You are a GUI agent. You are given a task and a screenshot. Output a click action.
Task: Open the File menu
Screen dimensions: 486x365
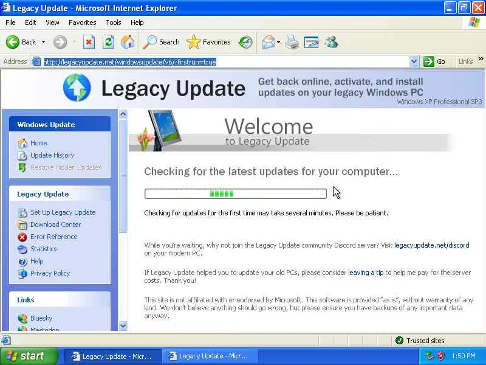[10, 23]
